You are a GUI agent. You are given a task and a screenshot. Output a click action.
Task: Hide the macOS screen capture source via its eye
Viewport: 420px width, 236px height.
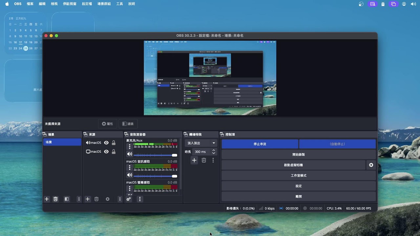tap(106, 151)
